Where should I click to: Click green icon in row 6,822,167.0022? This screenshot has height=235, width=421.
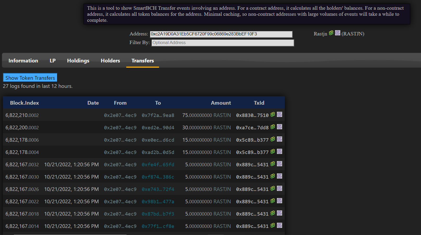(x=273, y=201)
